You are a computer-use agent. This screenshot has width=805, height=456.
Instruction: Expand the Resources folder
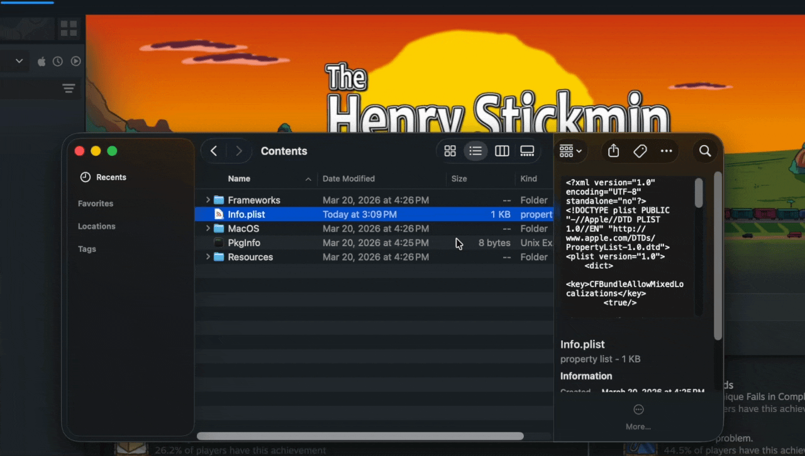pyautogui.click(x=208, y=257)
